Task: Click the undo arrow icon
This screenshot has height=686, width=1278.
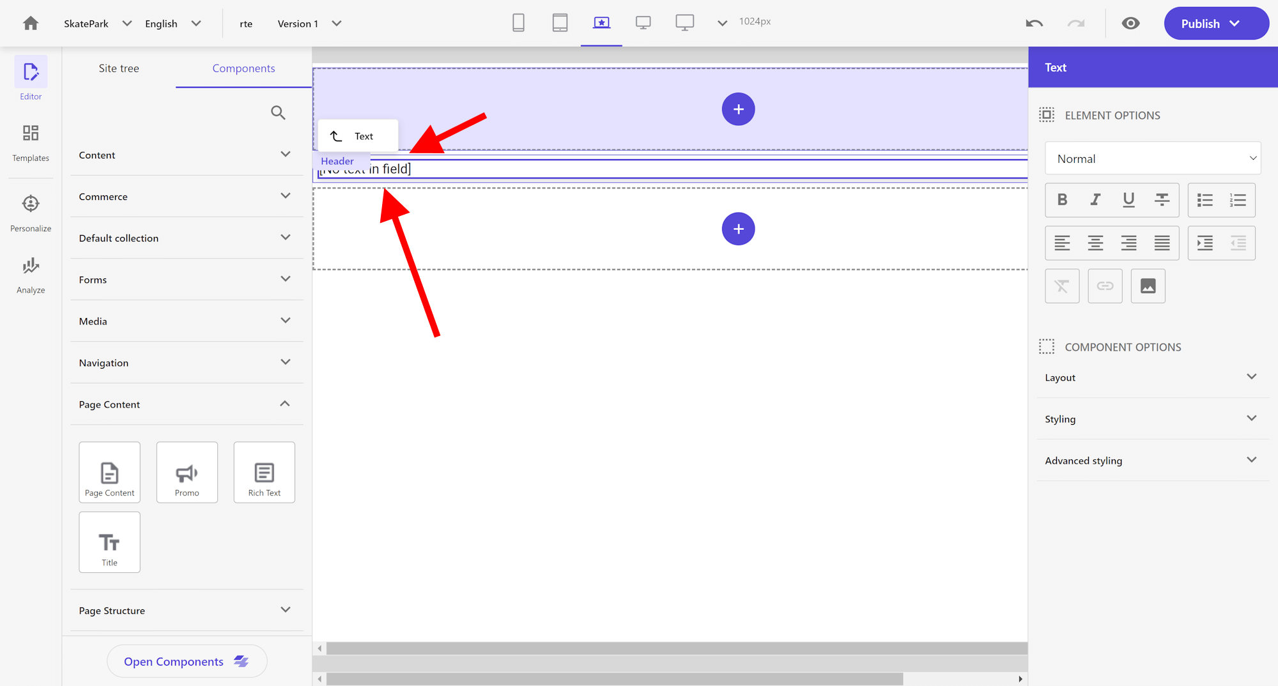Action: (1034, 24)
